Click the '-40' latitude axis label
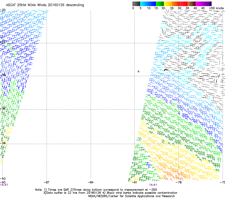 [x=3, y=179]
